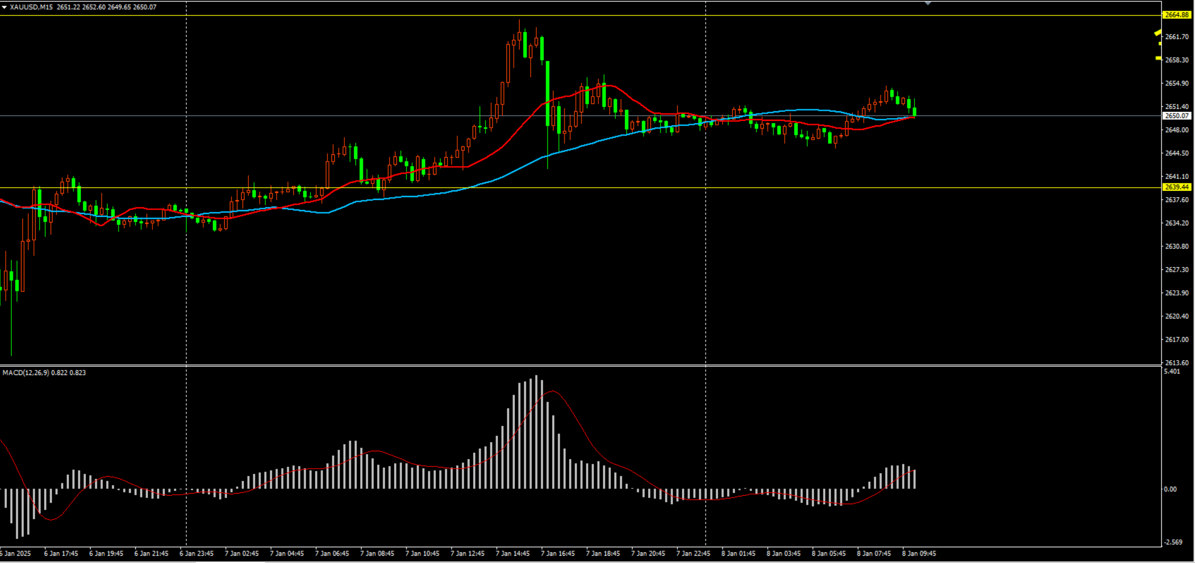The height and width of the screenshot is (563, 1195).
Task: Click the 7 Jan 22:45 time label
Action: coord(693,553)
